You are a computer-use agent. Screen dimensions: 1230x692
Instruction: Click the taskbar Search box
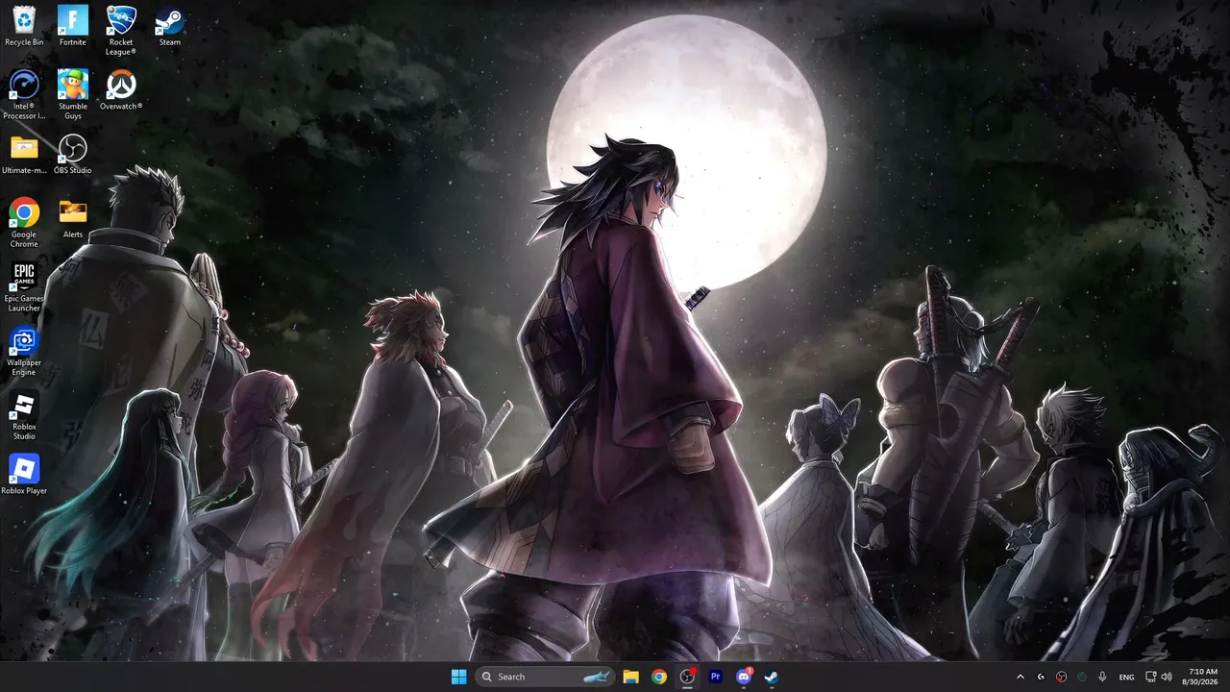pyautogui.click(x=545, y=677)
